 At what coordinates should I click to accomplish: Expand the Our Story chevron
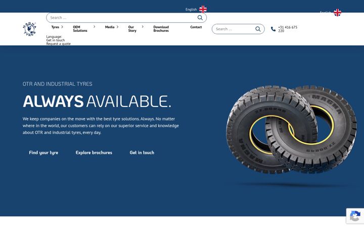[143, 27]
